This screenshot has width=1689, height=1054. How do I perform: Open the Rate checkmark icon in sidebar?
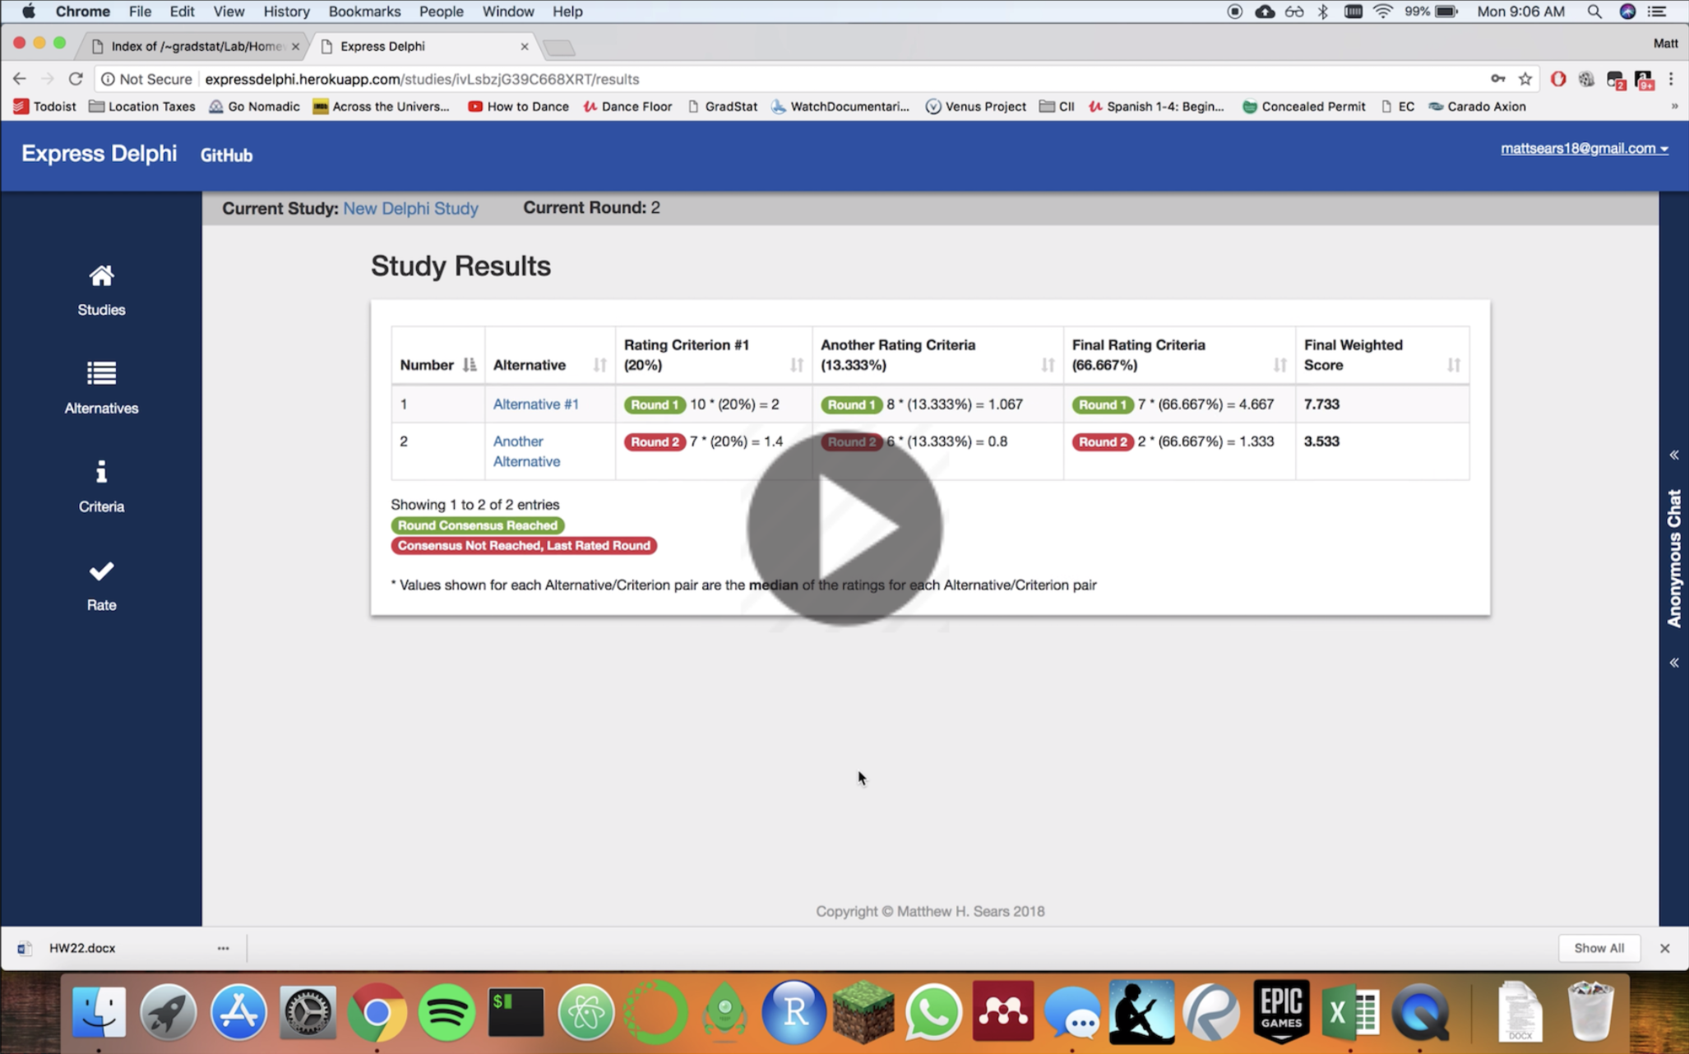click(101, 571)
